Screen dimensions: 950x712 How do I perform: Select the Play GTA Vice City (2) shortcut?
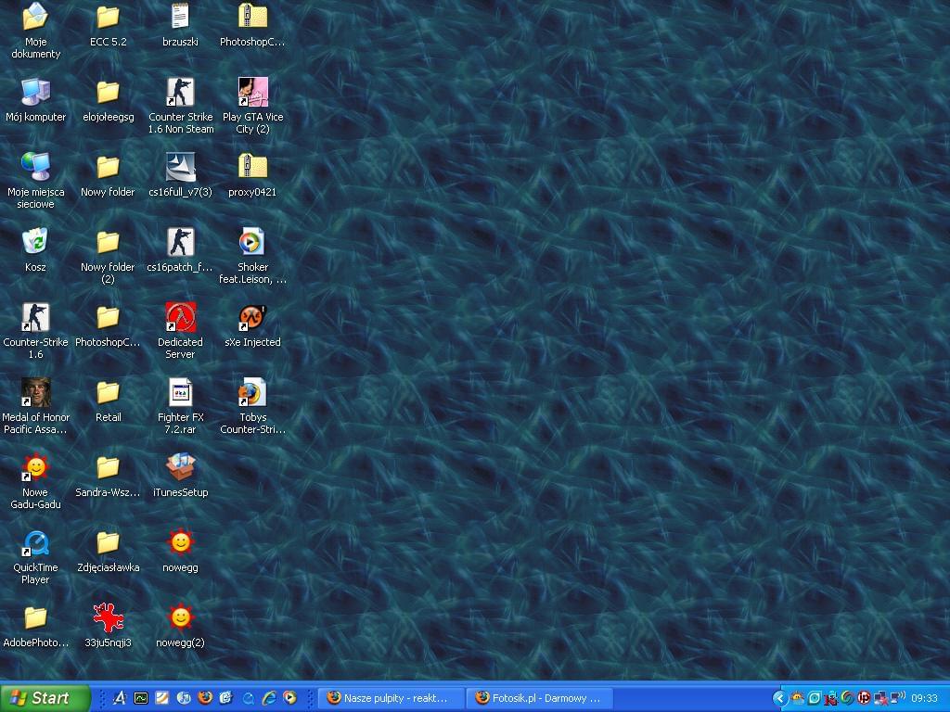coord(252,106)
